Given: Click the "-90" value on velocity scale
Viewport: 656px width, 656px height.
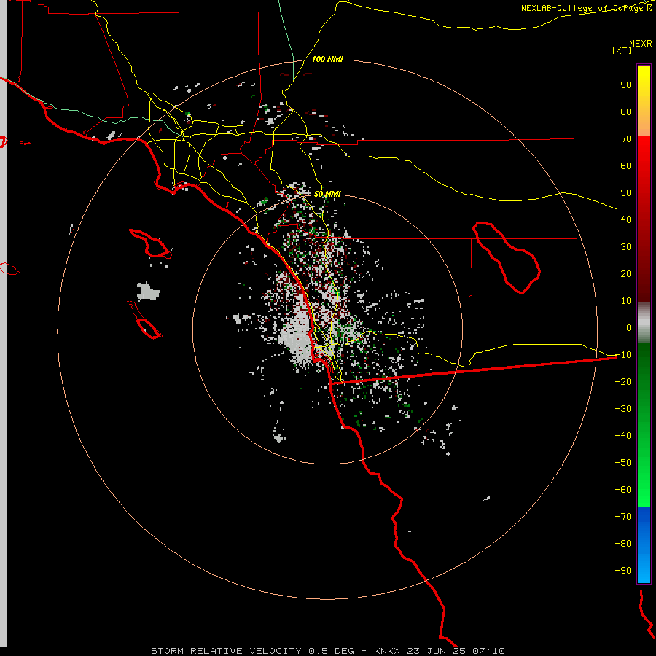Looking at the screenshot, I should tap(623, 571).
